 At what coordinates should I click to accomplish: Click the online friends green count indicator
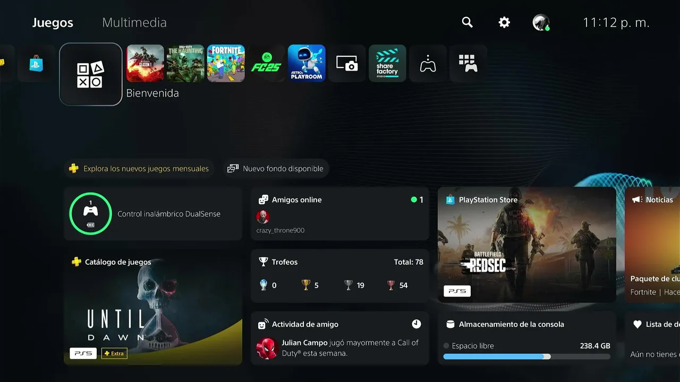[x=417, y=200]
